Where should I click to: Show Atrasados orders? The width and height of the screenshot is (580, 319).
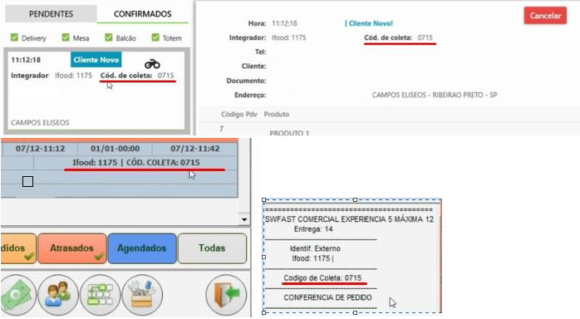[72, 248]
